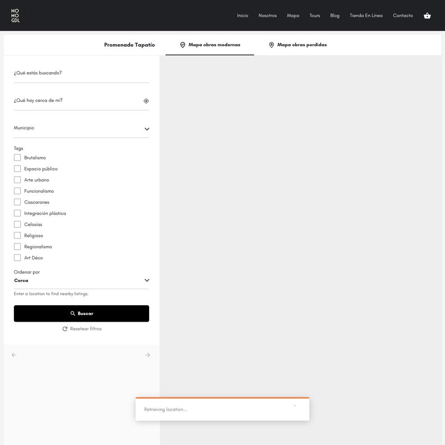The width and height of the screenshot is (445, 445).
Task: Click the locate-me crosshair icon
Action: click(x=146, y=101)
